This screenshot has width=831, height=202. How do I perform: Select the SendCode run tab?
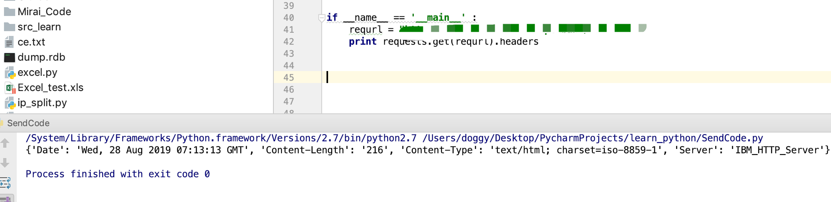[x=28, y=123]
